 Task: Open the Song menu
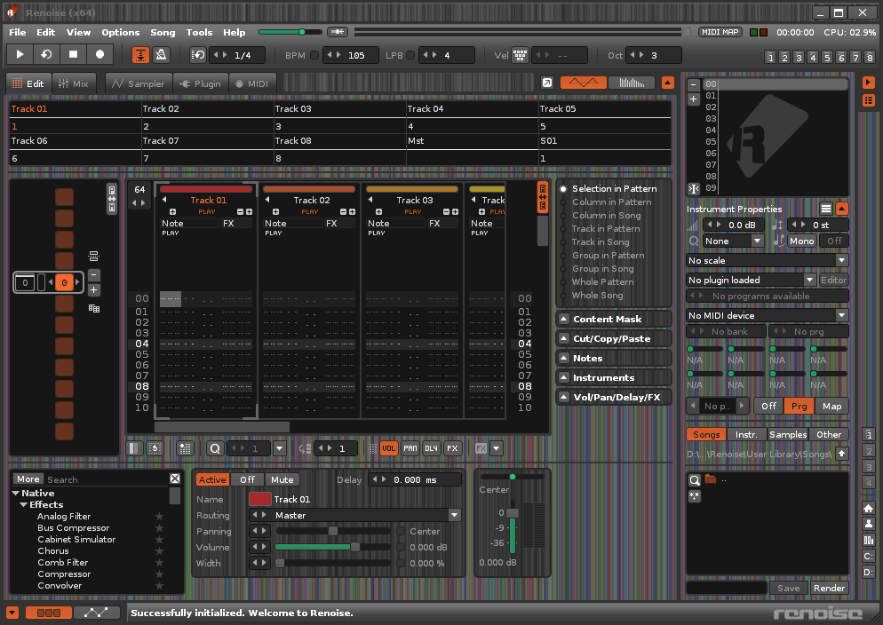[x=163, y=32]
